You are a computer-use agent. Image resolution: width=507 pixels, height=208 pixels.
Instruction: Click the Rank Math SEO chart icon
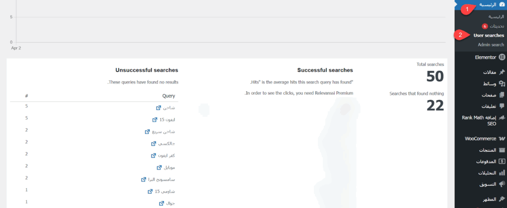point(502,117)
